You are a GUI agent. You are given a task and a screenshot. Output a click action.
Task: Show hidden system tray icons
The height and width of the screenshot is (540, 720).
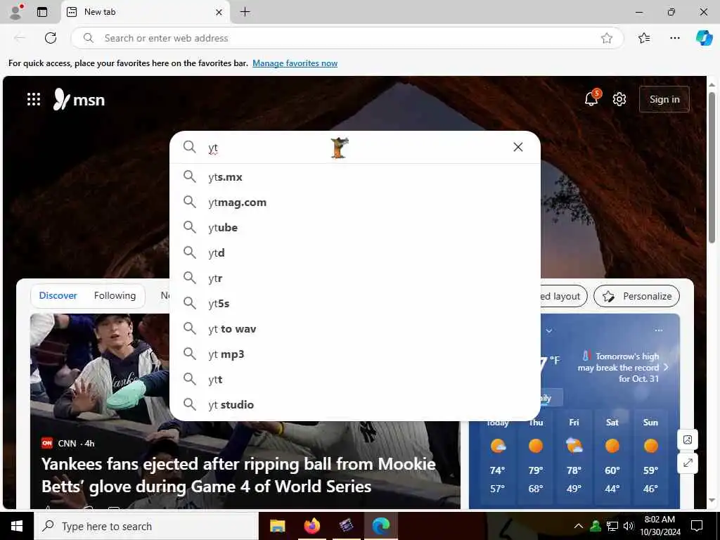tap(579, 526)
